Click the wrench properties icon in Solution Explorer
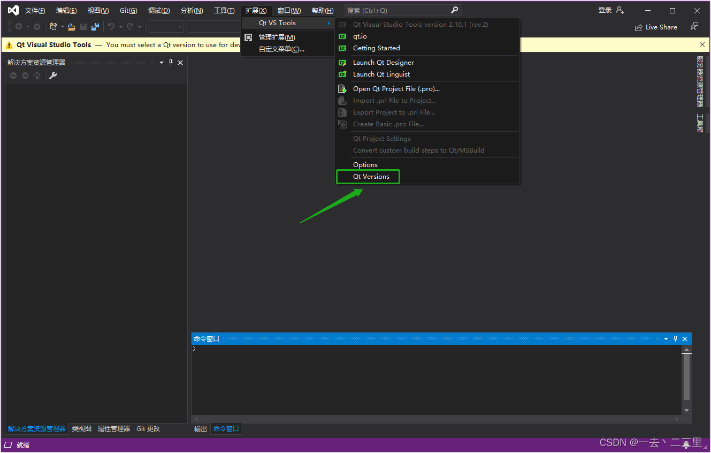The height and width of the screenshot is (453, 711). (x=53, y=76)
